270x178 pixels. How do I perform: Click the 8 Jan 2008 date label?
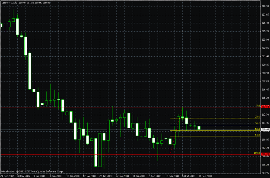(x=56, y=176)
